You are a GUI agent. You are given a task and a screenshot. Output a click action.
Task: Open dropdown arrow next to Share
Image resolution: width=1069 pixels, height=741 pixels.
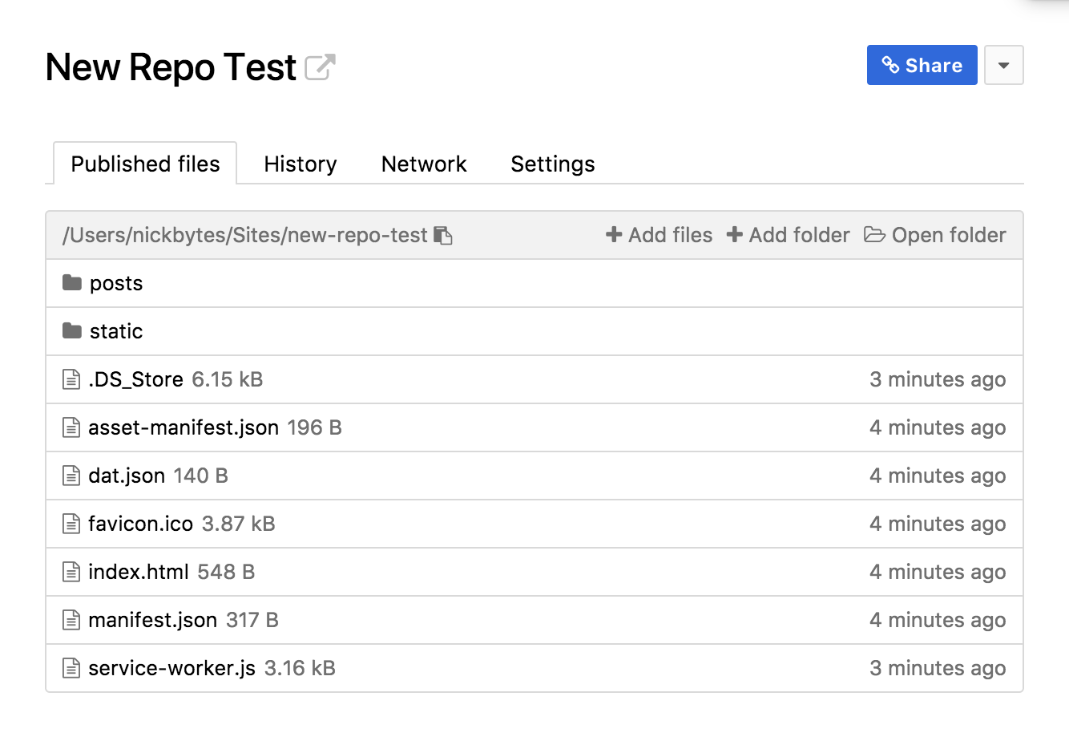click(1004, 65)
